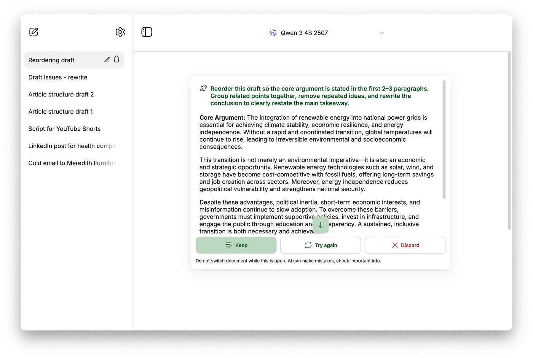Click the pen icon beside the prompt
533x358 pixels.
[204, 89]
